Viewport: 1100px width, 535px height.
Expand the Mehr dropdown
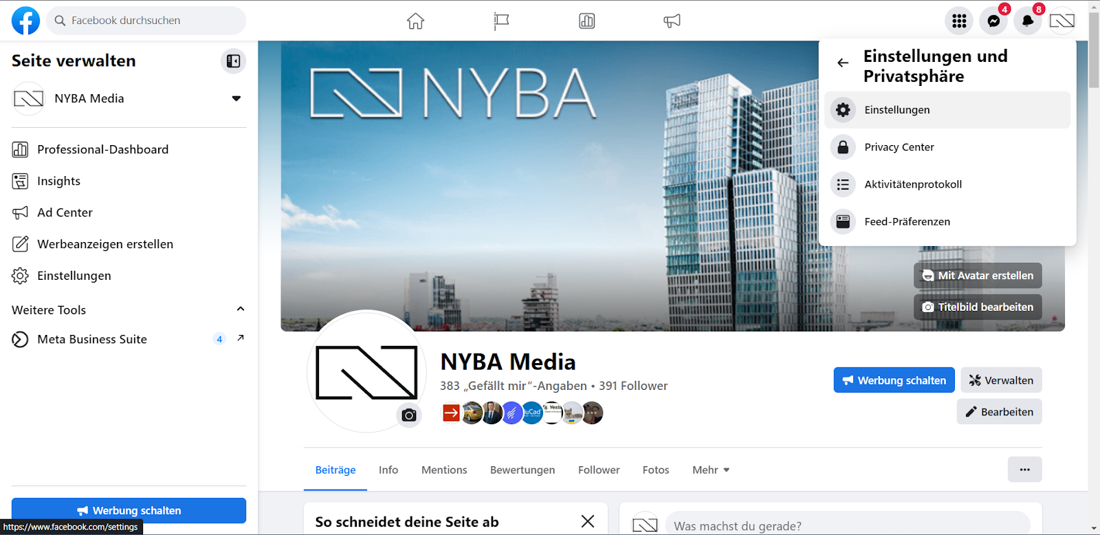tap(711, 470)
